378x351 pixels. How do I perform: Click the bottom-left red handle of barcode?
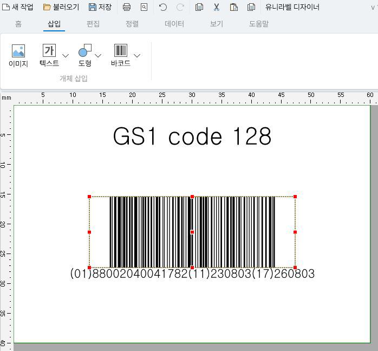point(89,268)
